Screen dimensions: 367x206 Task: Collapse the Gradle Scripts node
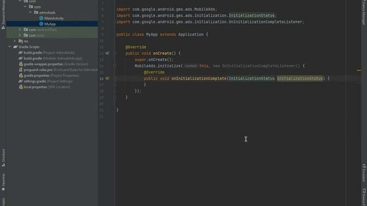[x=10, y=47]
